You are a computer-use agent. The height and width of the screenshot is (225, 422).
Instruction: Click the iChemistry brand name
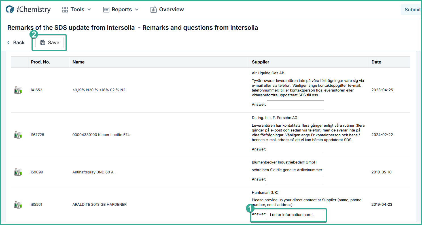pyautogui.click(x=33, y=10)
